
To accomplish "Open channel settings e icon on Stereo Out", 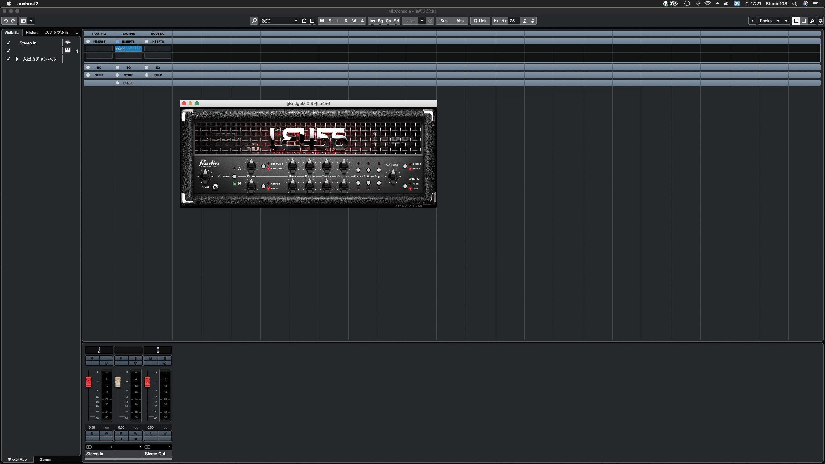I will click(165, 363).
